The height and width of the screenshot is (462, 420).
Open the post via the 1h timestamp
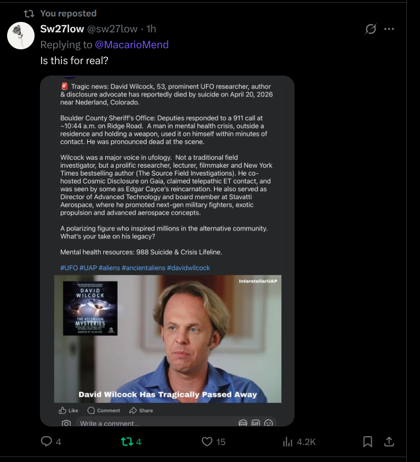coord(151,29)
